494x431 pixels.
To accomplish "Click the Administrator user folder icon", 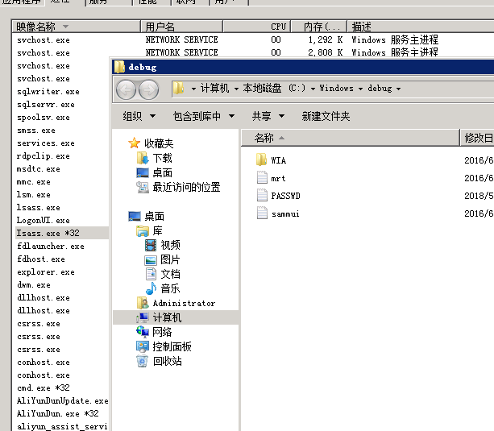I will click(143, 303).
